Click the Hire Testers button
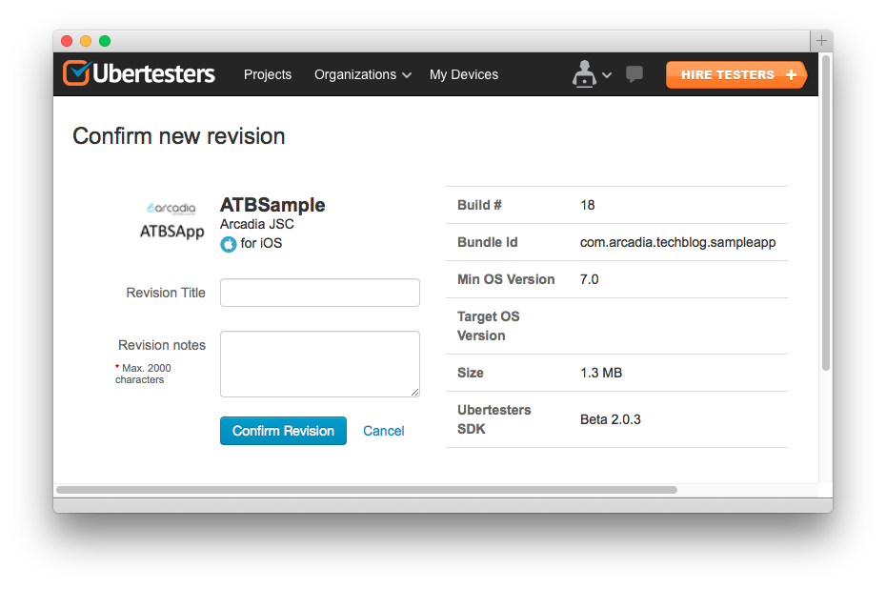886x589 pixels. pyautogui.click(x=728, y=74)
